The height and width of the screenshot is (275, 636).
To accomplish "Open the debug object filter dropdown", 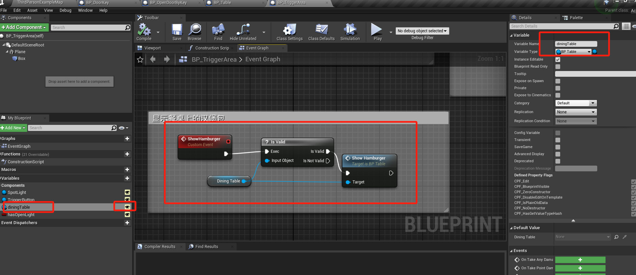I will (422, 31).
